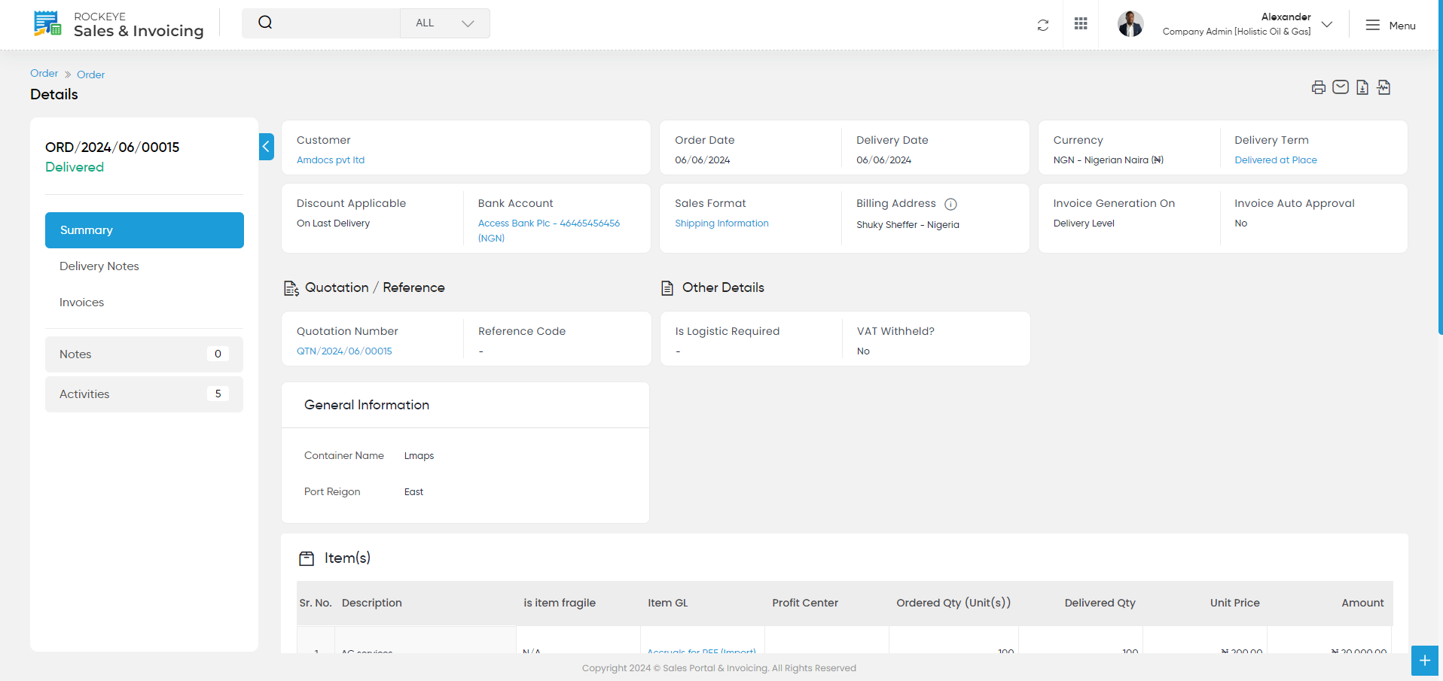Image resolution: width=1443 pixels, height=681 pixels.
Task: Open the ALL search filter dropdown
Action: click(445, 23)
